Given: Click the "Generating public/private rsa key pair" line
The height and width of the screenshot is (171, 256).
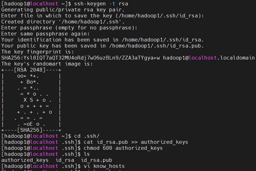Looking at the screenshot, I should coord(63,9).
